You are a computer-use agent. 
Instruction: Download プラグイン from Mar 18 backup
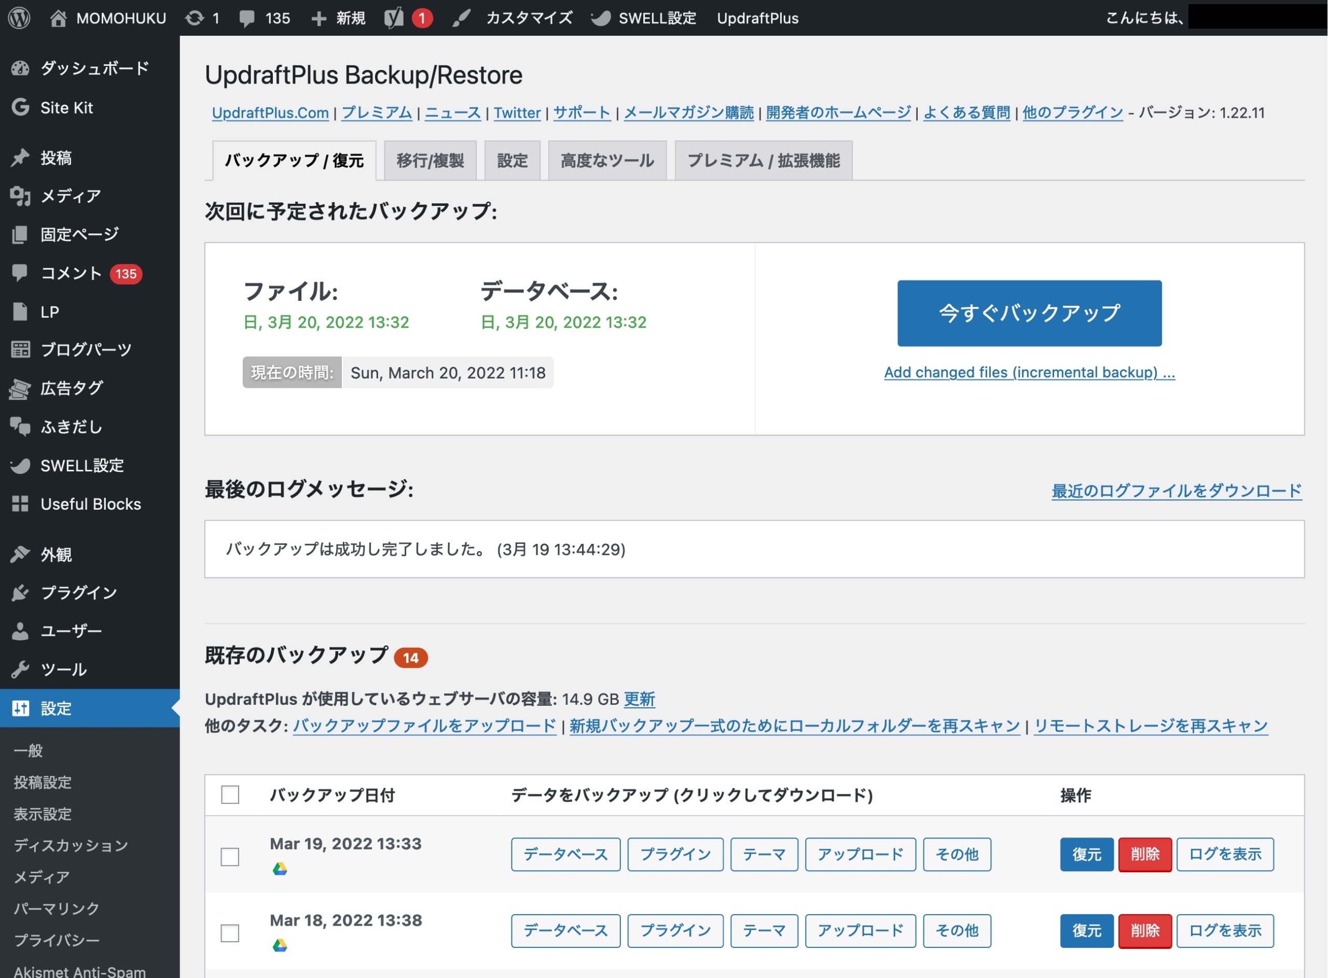675,931
